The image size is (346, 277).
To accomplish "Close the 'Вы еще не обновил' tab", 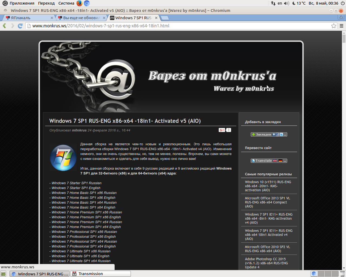I will click(104, 18).
